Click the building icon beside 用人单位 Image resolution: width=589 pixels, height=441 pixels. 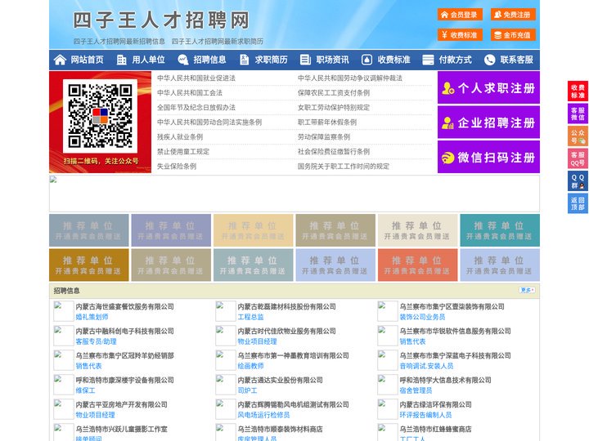(121, 60)
